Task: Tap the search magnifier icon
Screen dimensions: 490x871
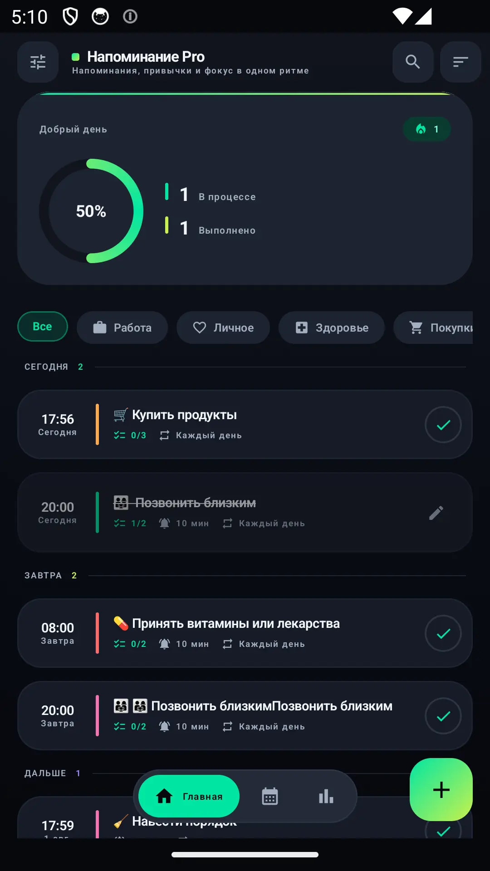Action: (x=413, y=62)
